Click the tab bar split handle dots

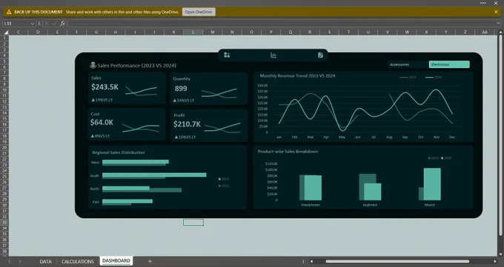pyautogui.click(x=303, y=262)
